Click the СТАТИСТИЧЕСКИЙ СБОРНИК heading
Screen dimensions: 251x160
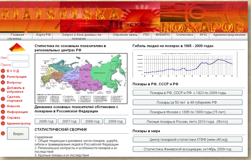coord(61,129)
